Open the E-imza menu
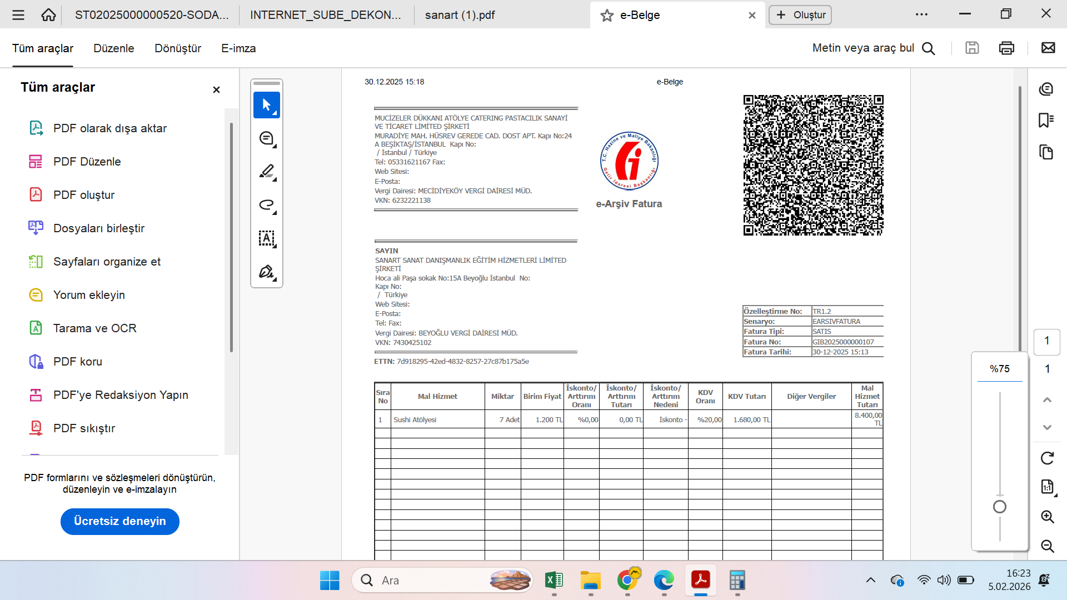 coord(238,48)
